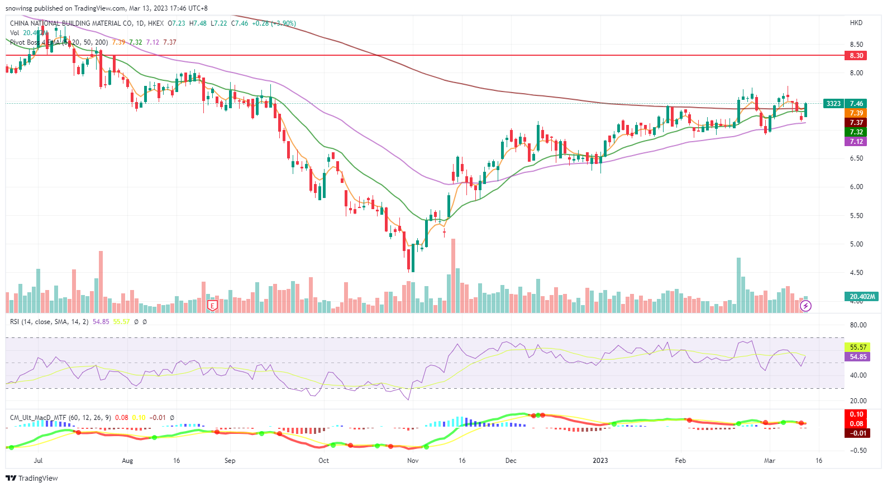This screenshot has width=887, height=488.
Task: Click the purple lightning bolt icon
Action: (x=805, y=306)
